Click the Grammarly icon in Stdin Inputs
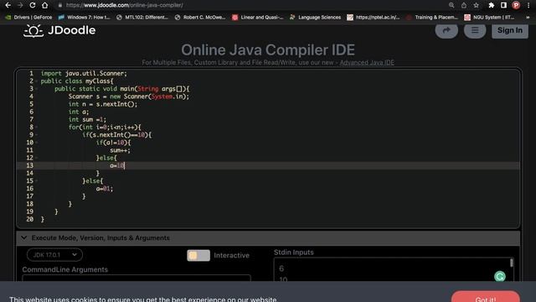This screenshot has height=302, width=536. click(x=500, y=276)
